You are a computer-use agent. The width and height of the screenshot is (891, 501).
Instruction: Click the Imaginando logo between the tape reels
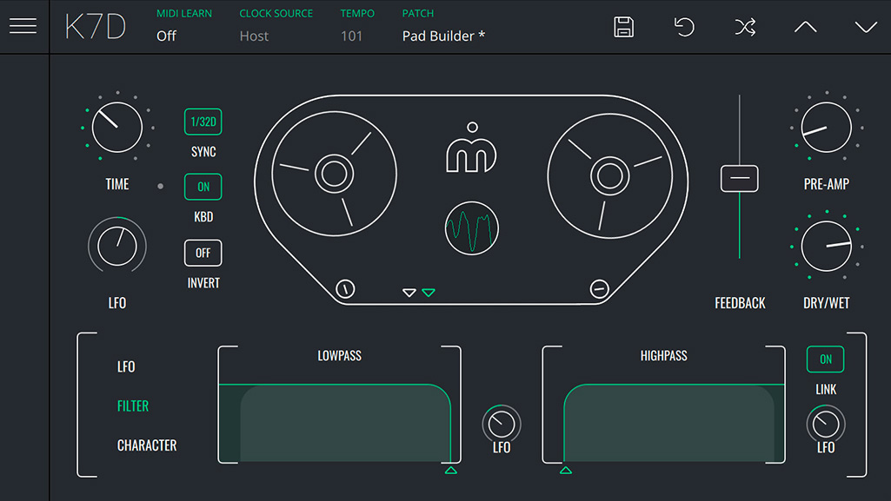[471, 149]
